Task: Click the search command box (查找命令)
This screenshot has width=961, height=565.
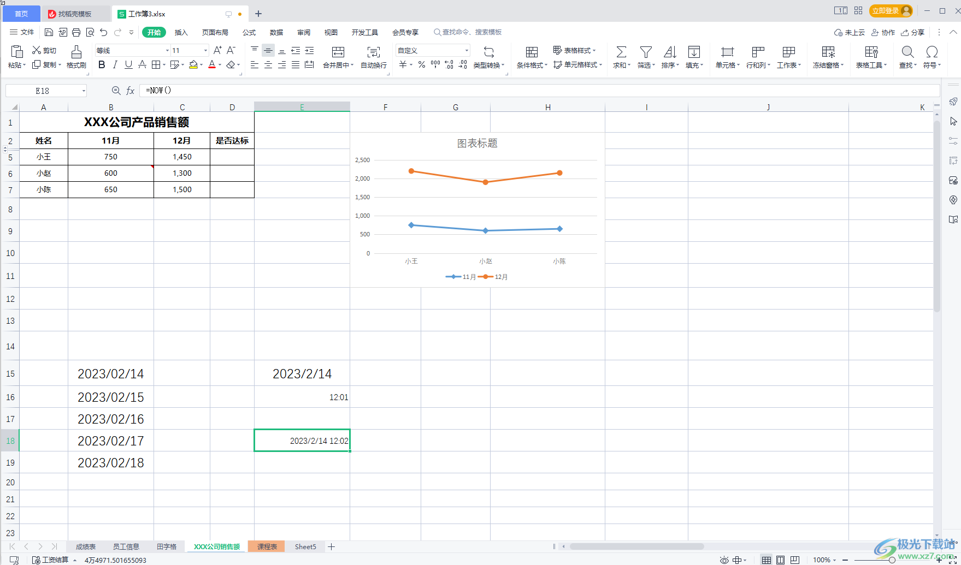Action: coord(468,32)
